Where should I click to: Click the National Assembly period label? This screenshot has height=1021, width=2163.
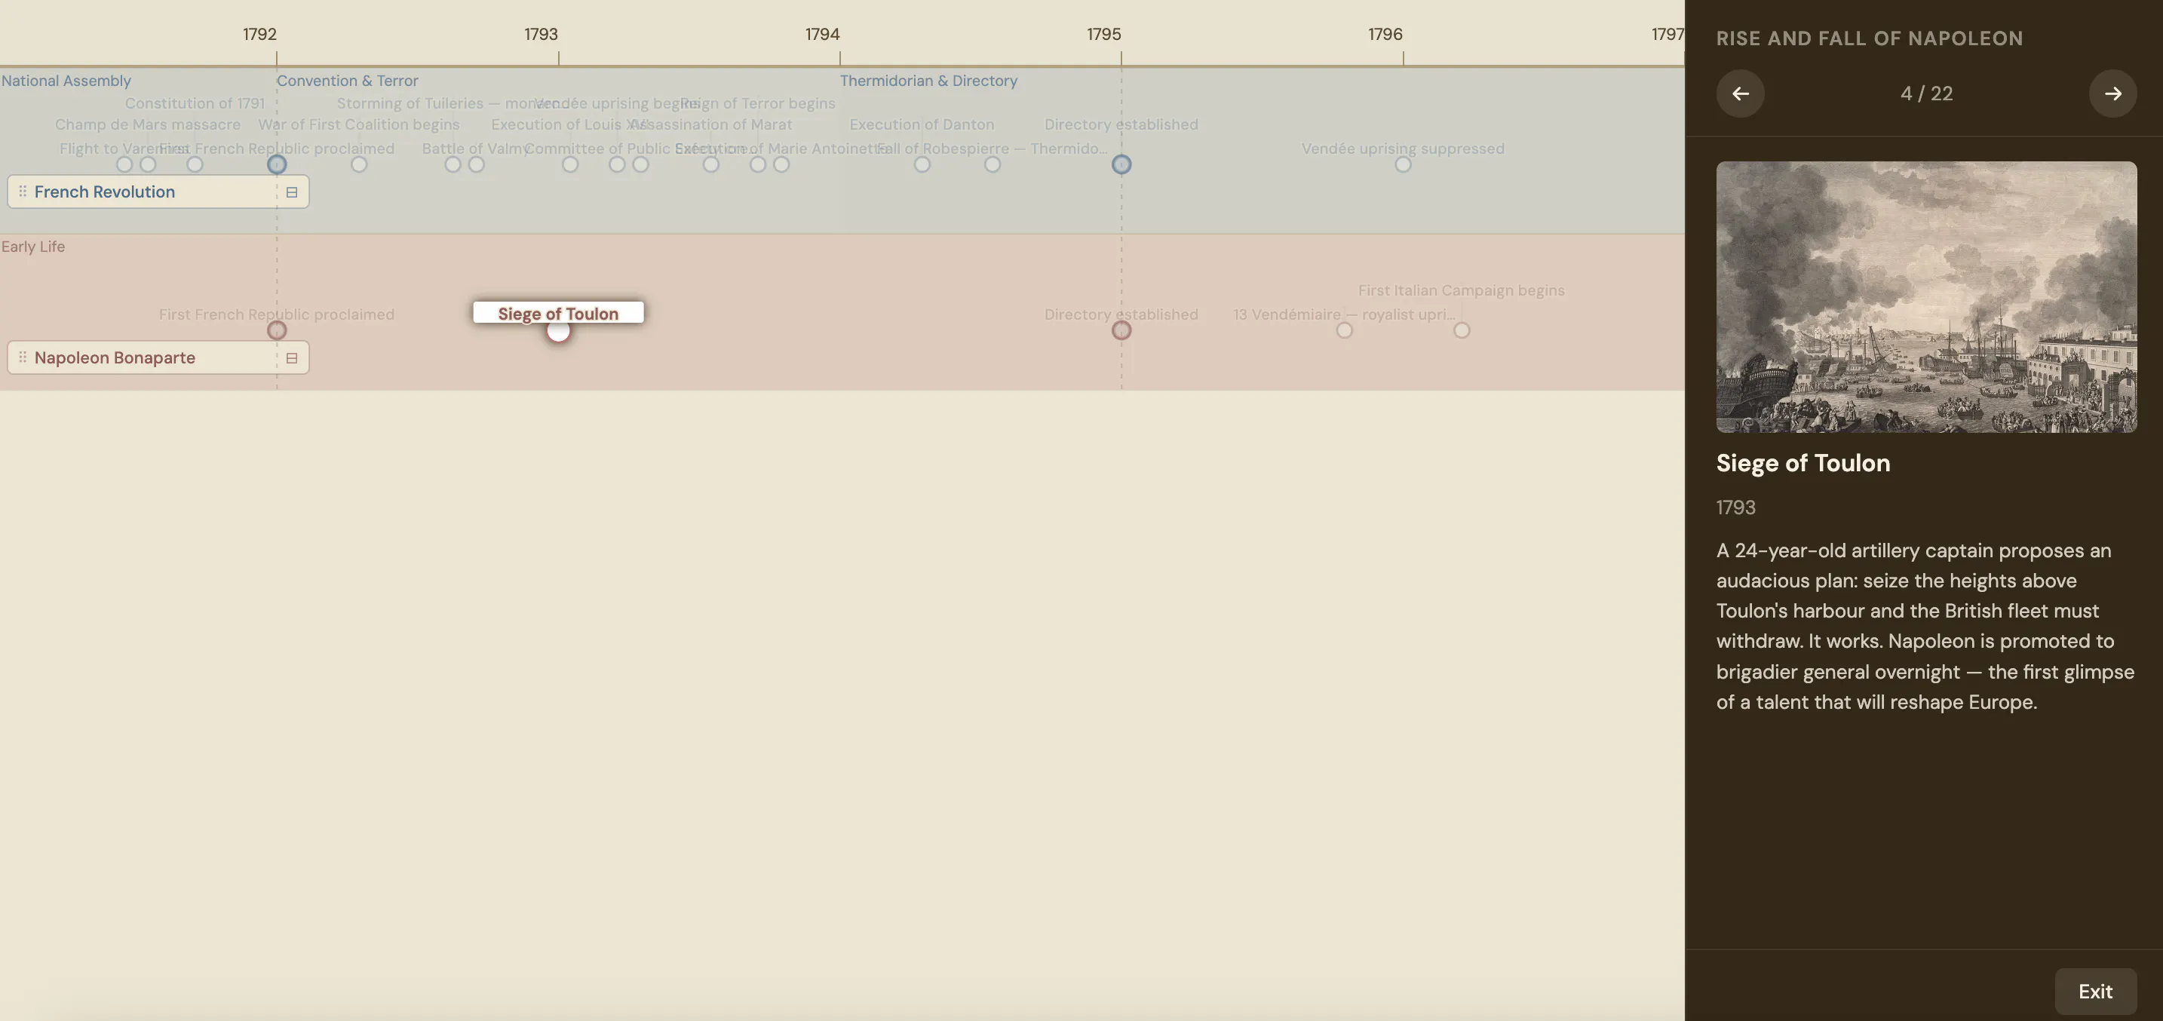click(66, 81)
